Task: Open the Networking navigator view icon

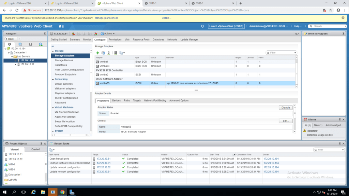Action: click(x=41, y=44)
